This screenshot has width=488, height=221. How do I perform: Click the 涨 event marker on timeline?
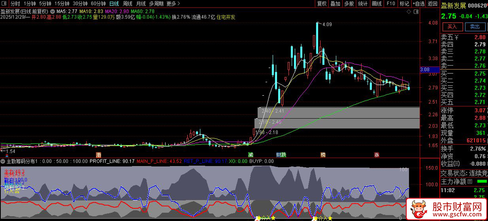click(x=377, y=155)
